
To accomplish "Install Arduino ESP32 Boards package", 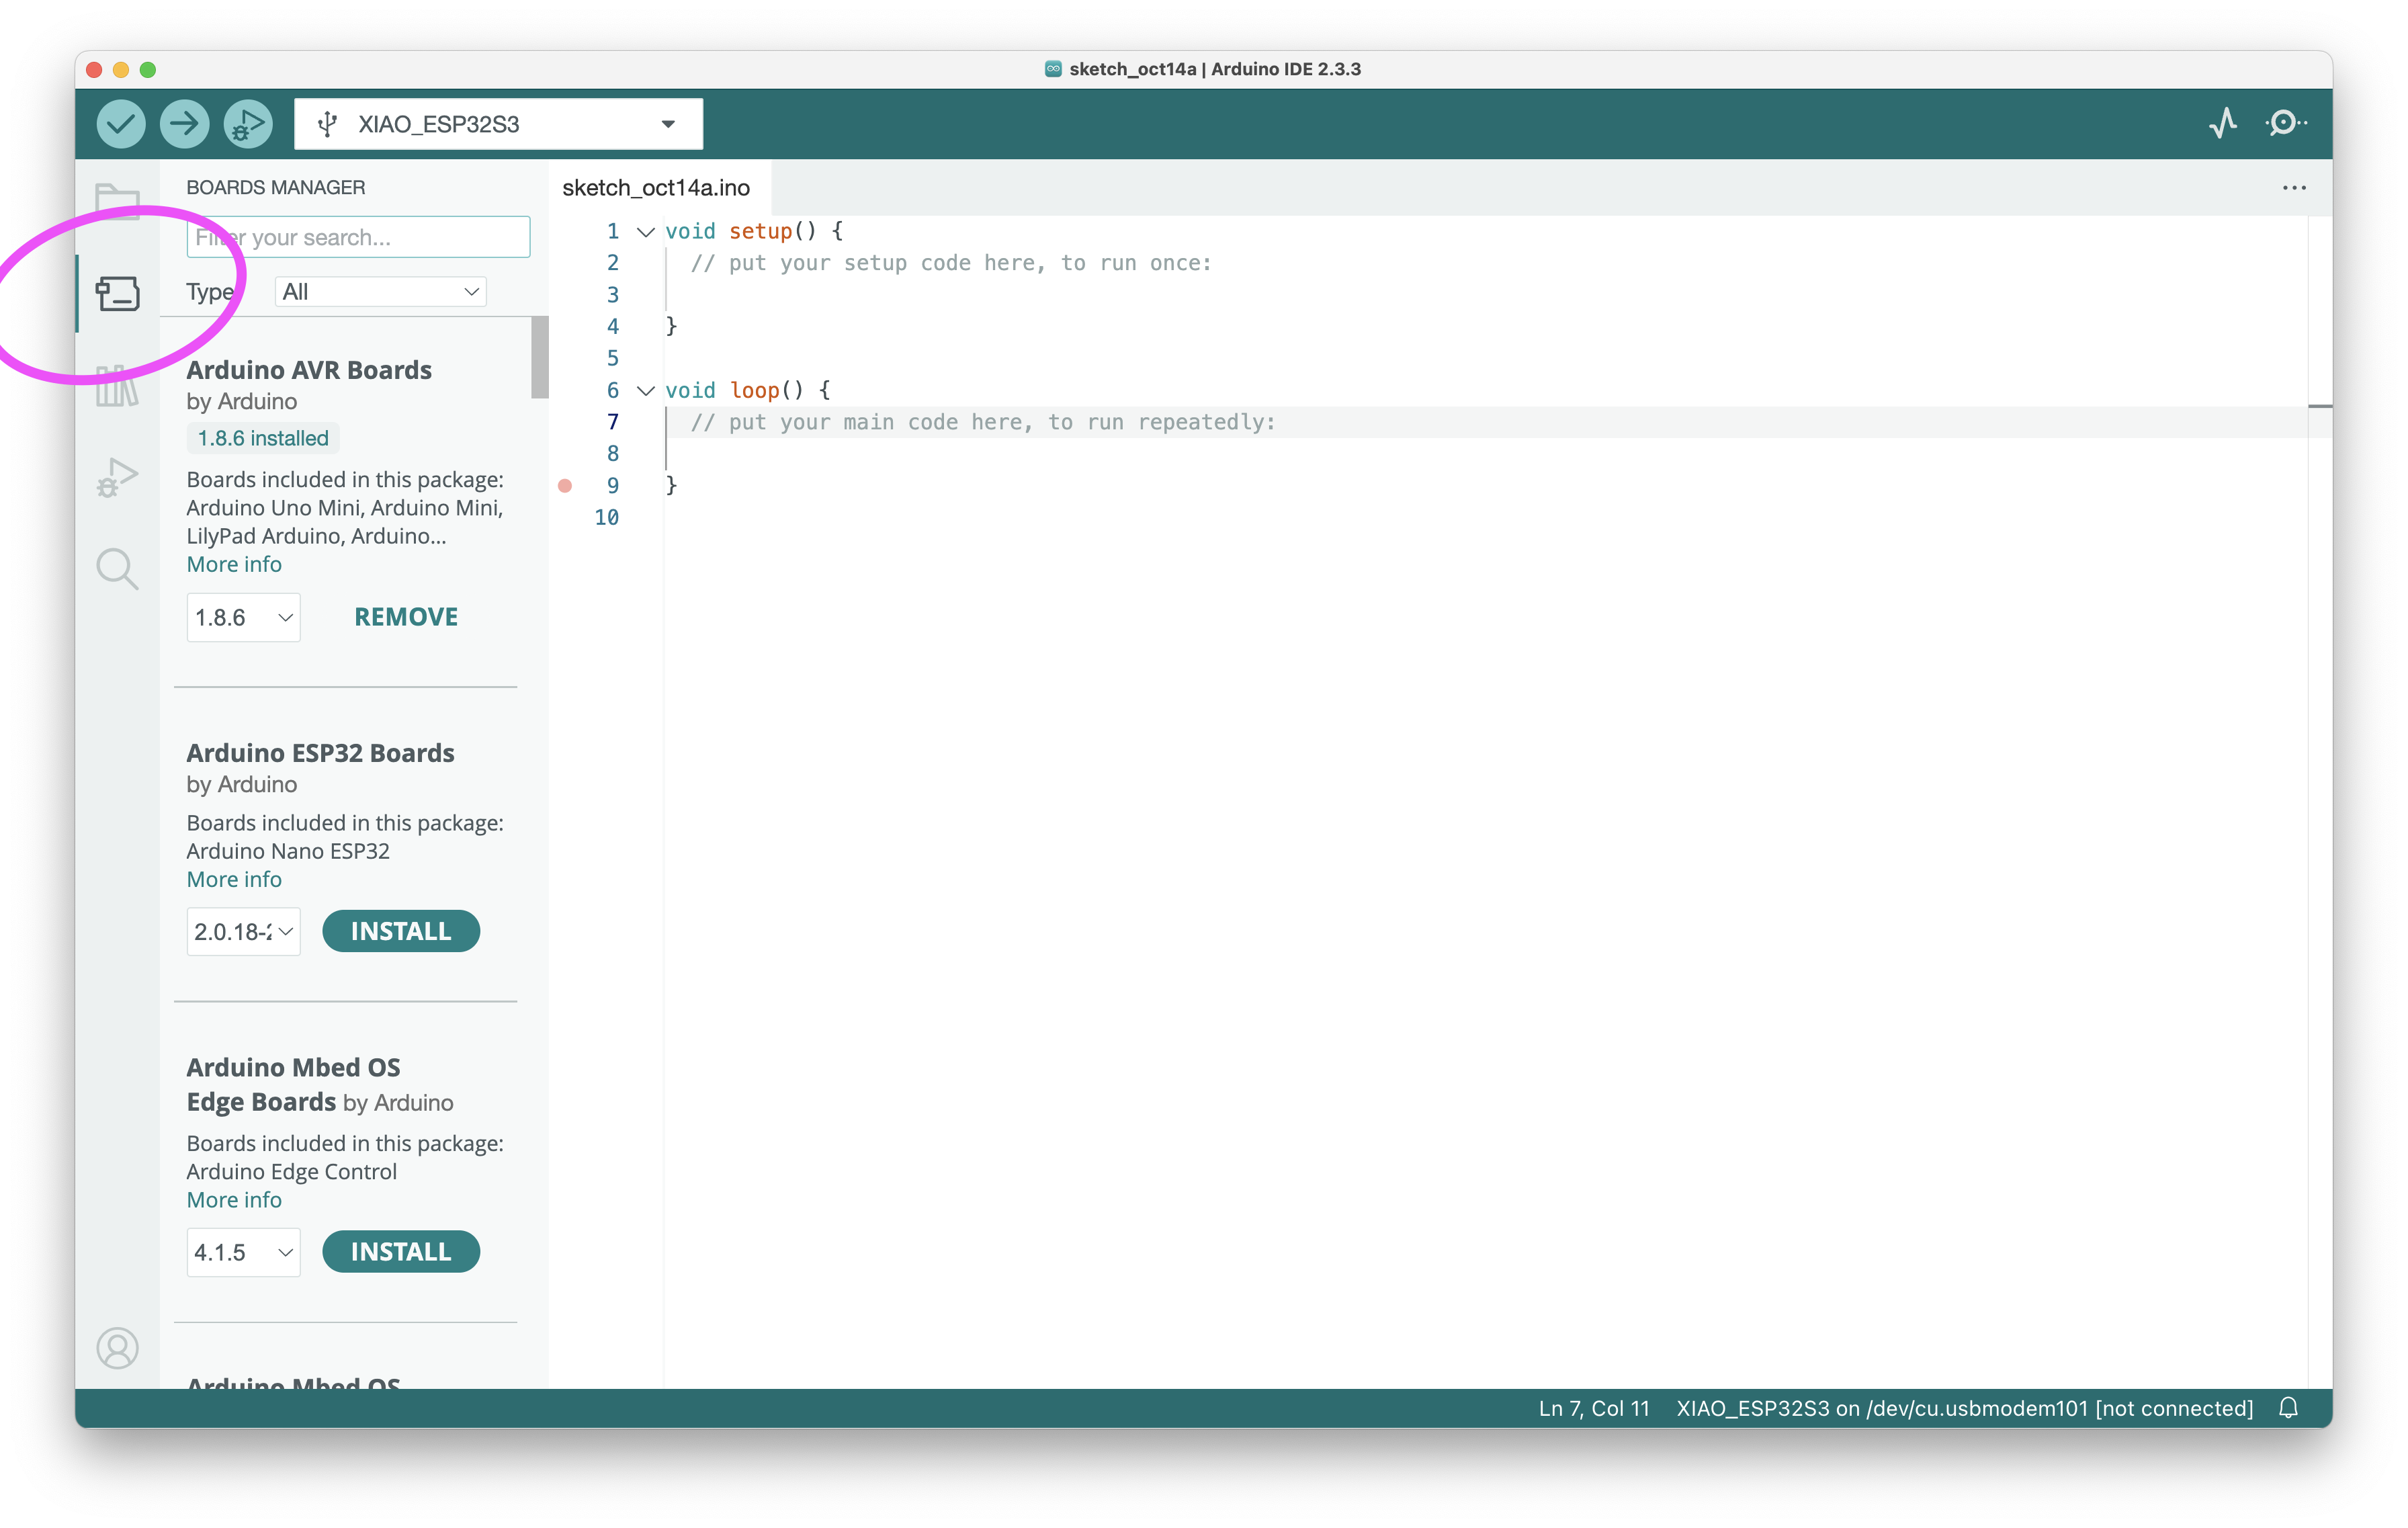I will coord(401,931).
